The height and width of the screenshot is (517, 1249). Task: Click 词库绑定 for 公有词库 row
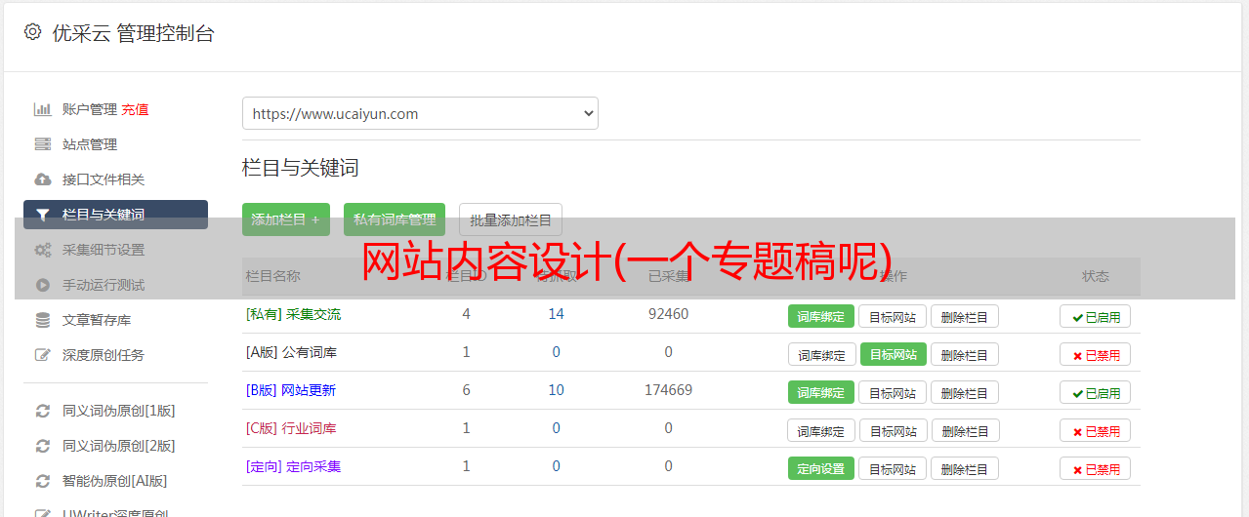coord(821,354)
